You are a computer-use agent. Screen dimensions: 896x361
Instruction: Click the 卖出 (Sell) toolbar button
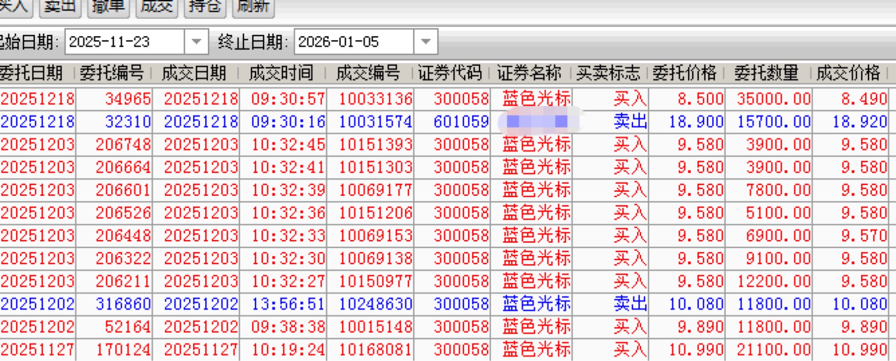tap(60, 7)
